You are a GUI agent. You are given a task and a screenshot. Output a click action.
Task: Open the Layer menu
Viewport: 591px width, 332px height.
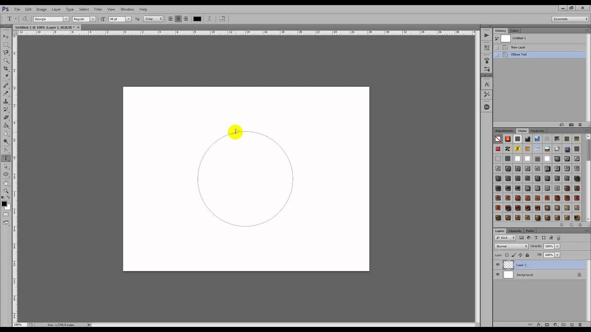click(x=56, y=9)
